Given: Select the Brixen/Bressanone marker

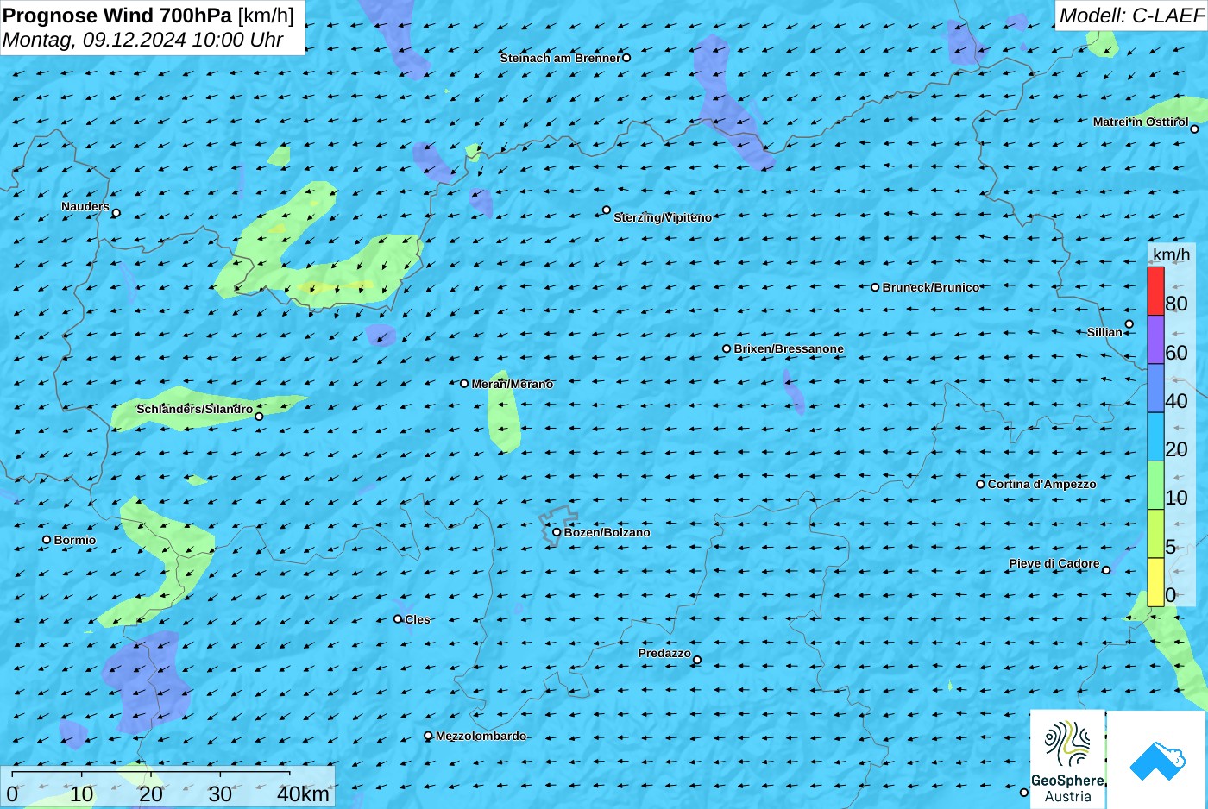Looking at the screenshot, I should [x=727, y=349].
